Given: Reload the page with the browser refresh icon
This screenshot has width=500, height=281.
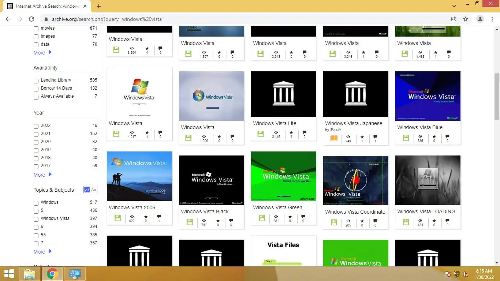Looking at the screenshot, I should pos(31,19).
